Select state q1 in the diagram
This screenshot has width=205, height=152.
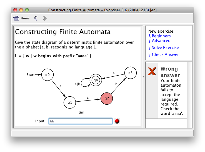(70, 102)
